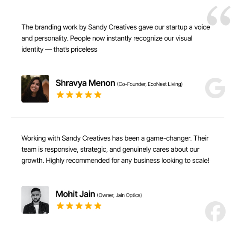
Task: Click the Owner, Jain Optics label
Action: pyautogui.click(x=120, y=195)
